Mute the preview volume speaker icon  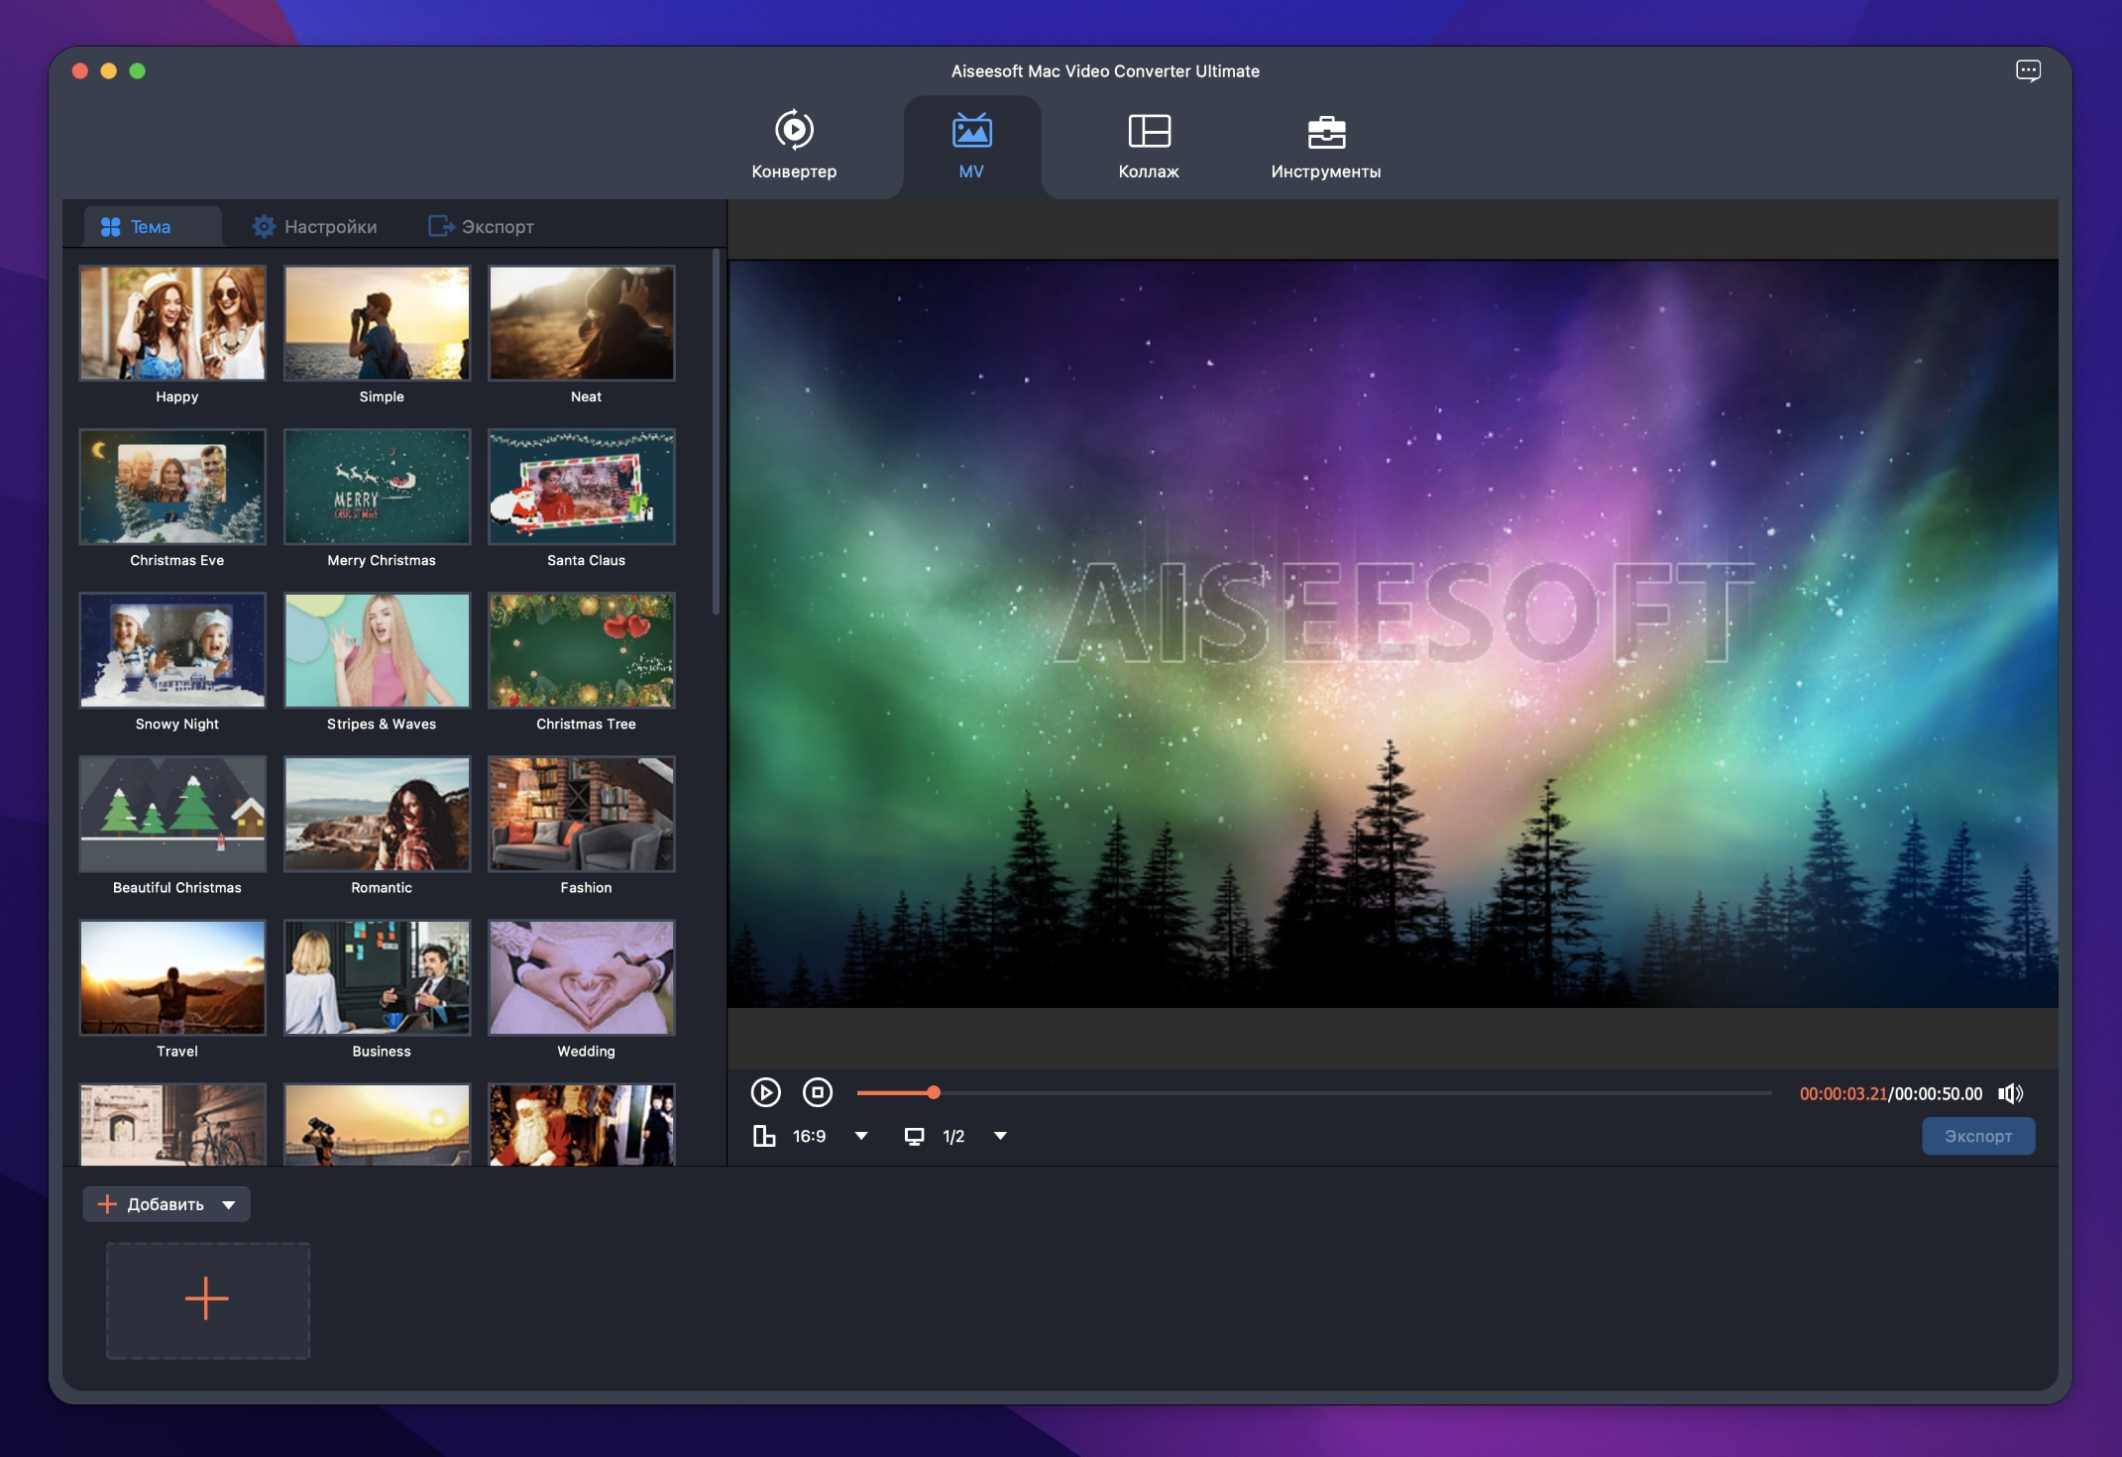2010,1093
